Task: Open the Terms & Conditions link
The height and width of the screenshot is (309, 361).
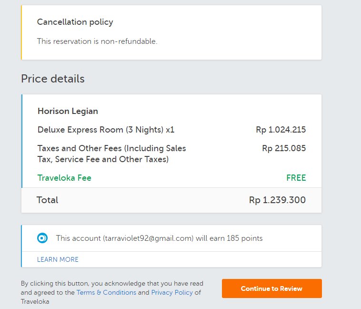Action: coord(106,292)
